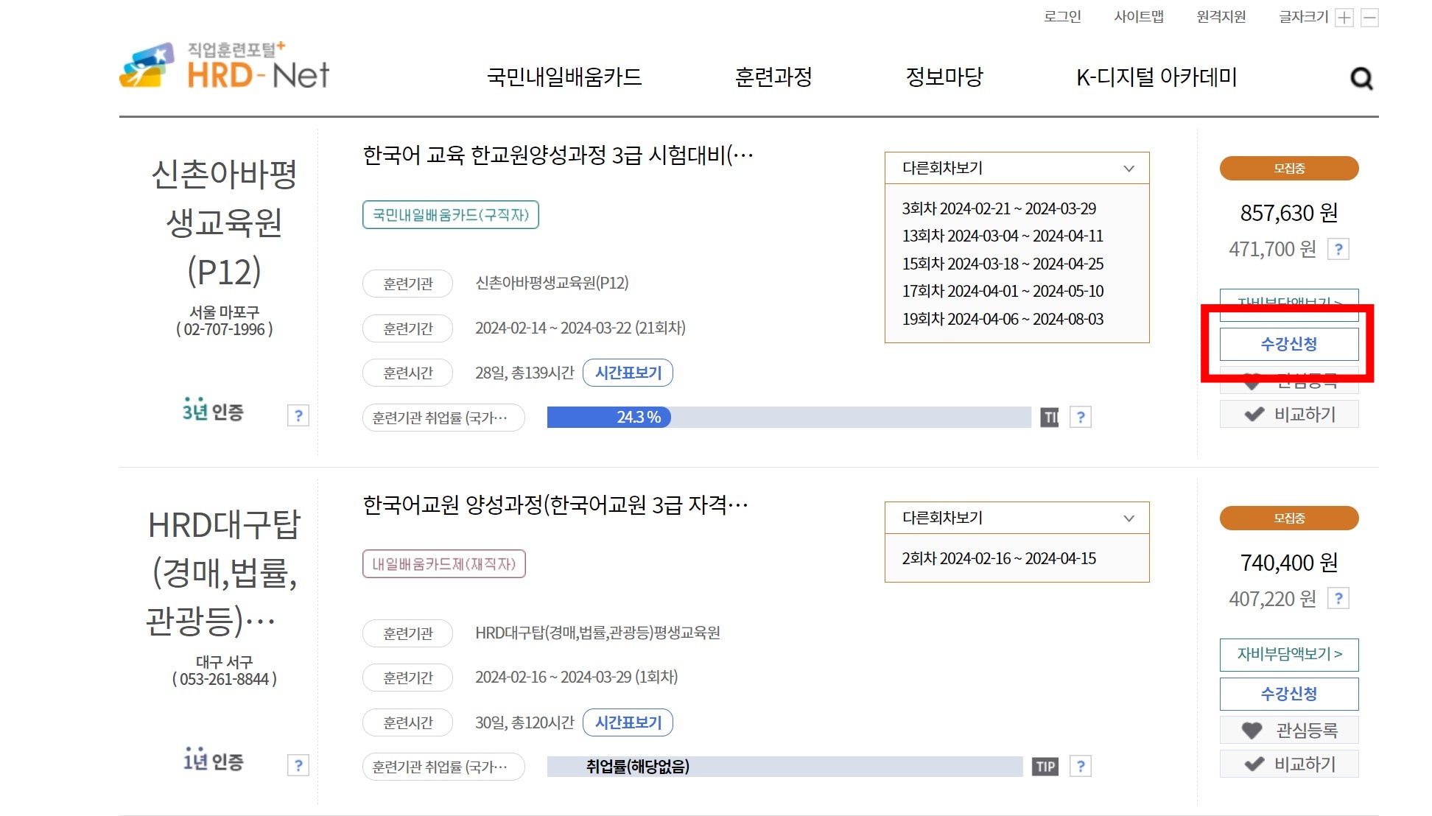This screenshot has width=1432, height=816.
Task: Click the HRD-Net logo
Action: click(225, 66)
